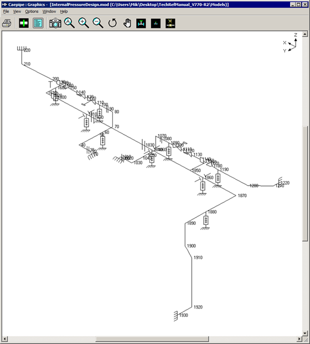
Task: Open the Window menu
Action: pos(49,12)
